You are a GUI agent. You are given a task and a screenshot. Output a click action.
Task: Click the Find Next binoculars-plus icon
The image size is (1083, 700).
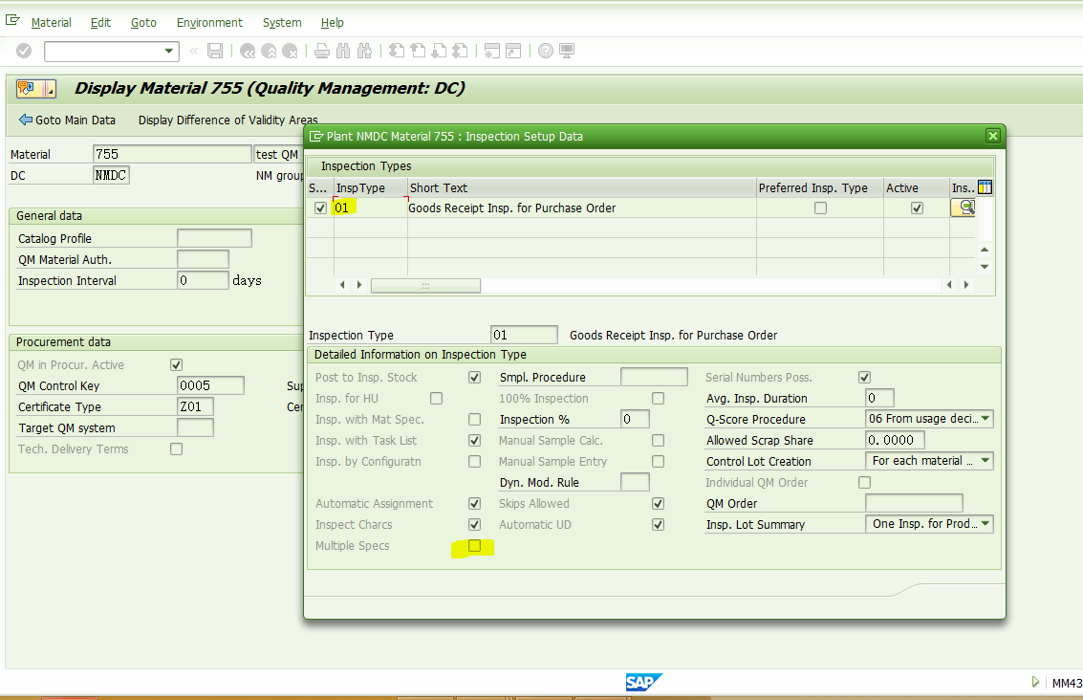[365, 51]
